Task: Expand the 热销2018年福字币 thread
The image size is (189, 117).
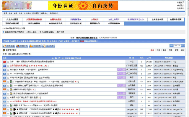Action: [8, 90]
